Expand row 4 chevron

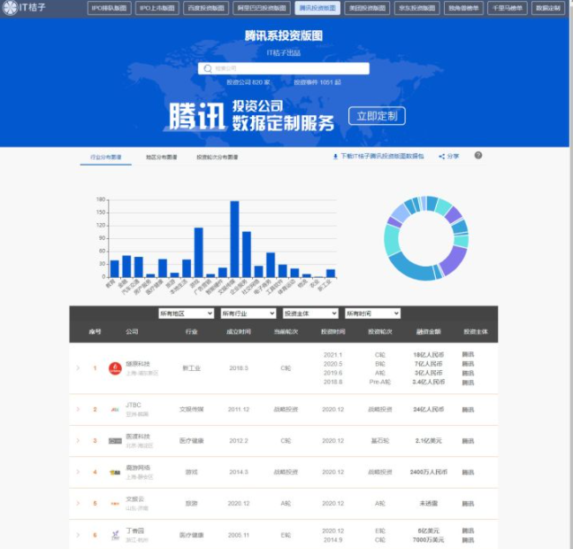coord(78,472)
